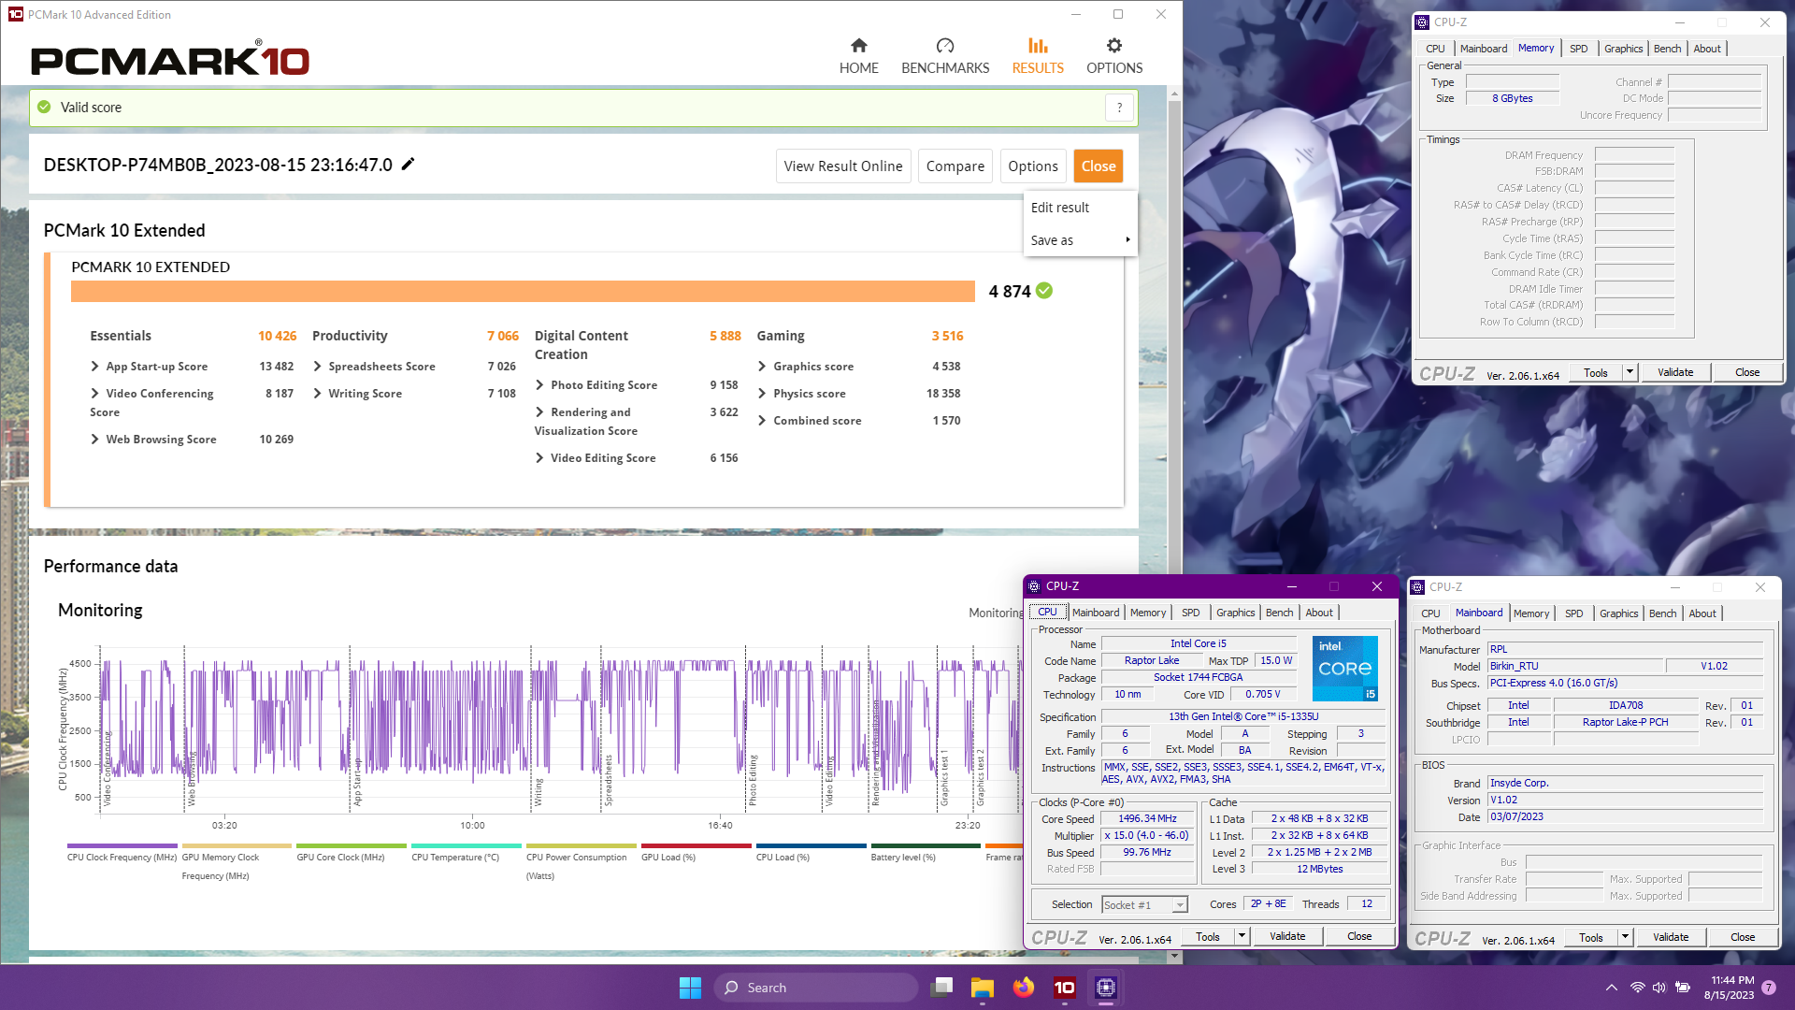Click the pencil icon to rename result

[x=408, y=165]
